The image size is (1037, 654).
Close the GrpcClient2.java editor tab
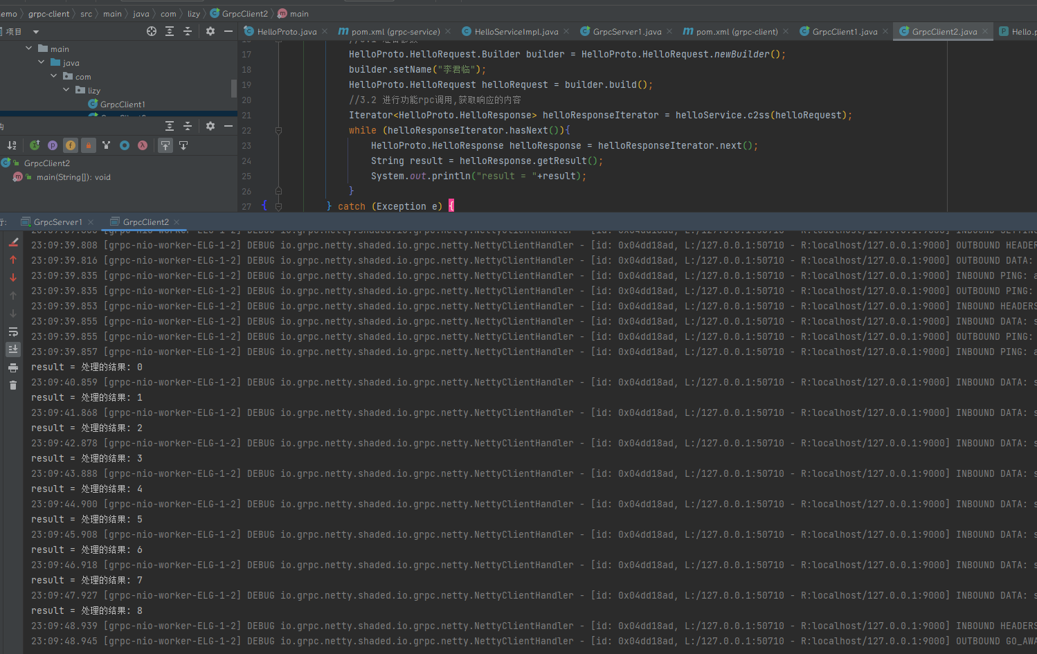[984, 32]
